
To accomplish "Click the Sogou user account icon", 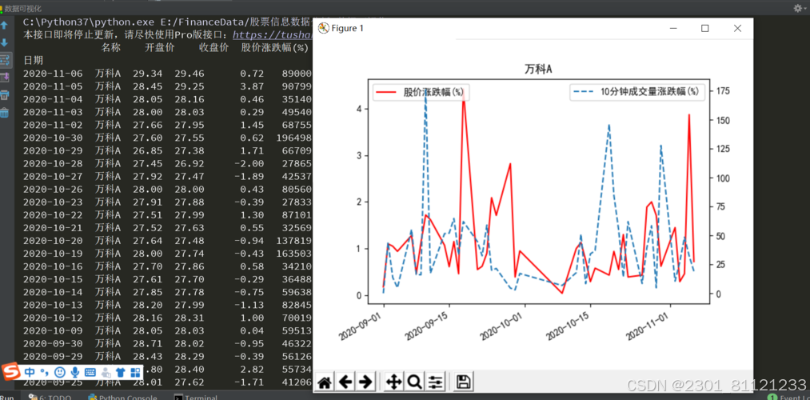I will click(x=106, y=371).
